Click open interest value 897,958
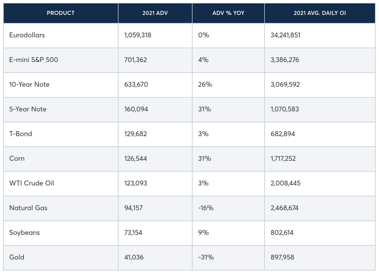 pyautogui.click(x=282, y=257)
